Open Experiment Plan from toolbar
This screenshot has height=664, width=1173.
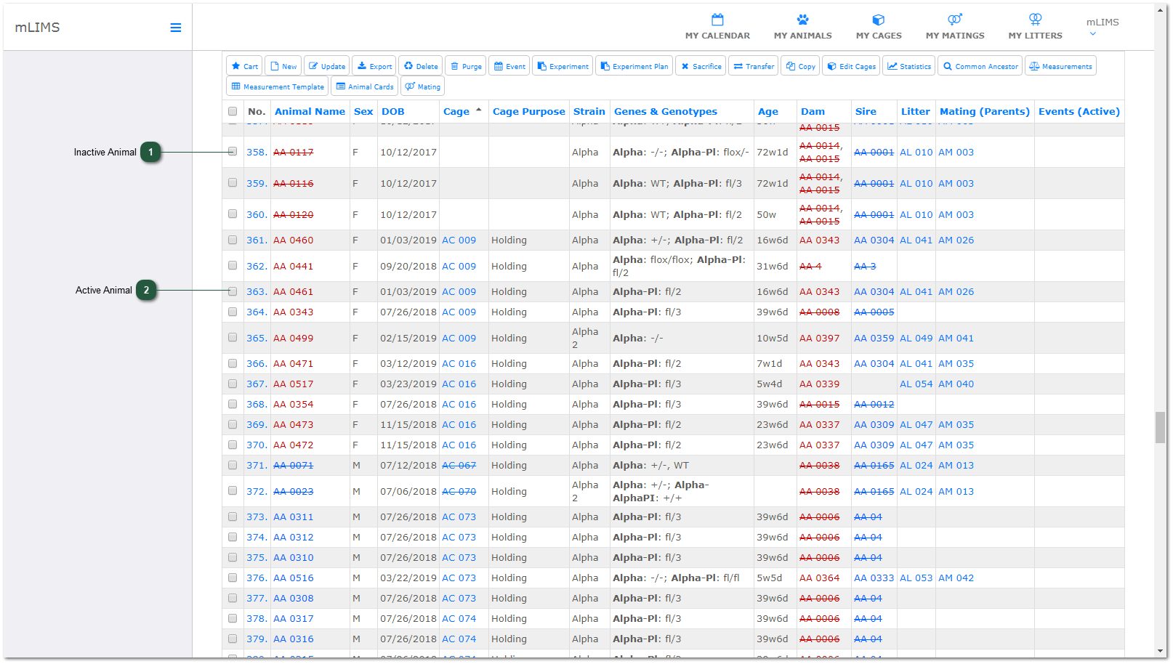634,66
